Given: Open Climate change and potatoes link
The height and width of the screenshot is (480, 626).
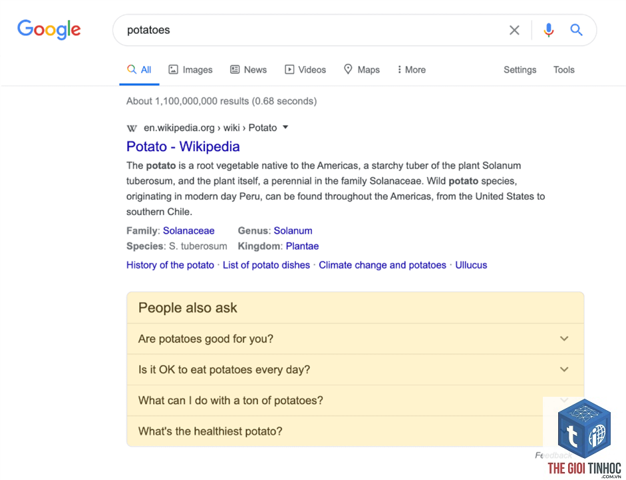Looking at the screenshot, I should [x=383, y=265].
